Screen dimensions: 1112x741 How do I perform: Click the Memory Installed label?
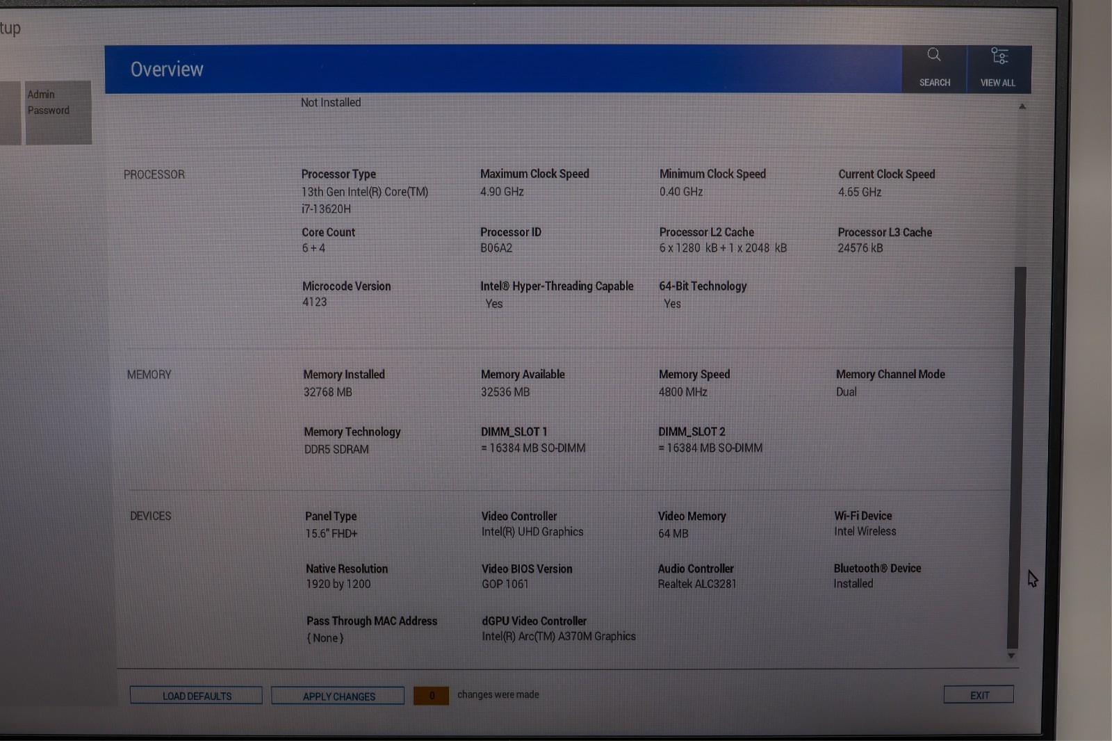[x=344, y=375]
